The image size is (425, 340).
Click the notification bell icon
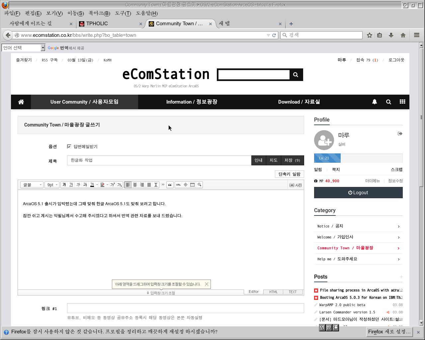tap(375, 102)
